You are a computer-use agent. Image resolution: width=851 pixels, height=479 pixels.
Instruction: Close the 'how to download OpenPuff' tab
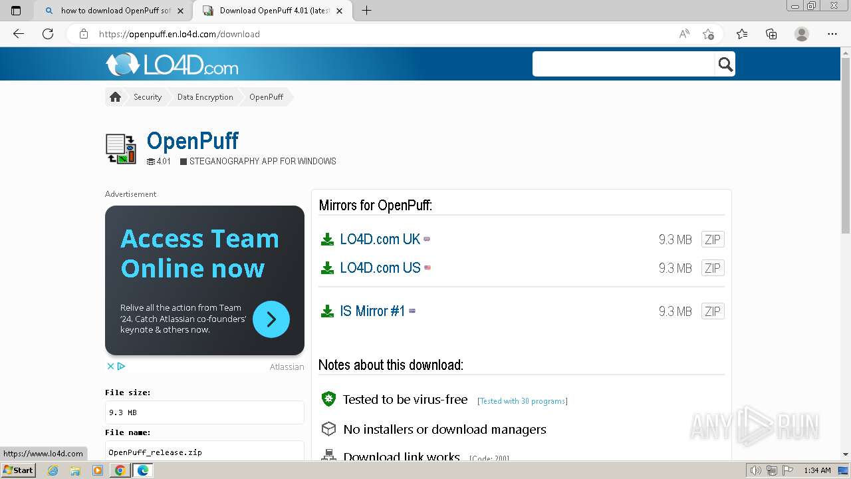point(180,11)
